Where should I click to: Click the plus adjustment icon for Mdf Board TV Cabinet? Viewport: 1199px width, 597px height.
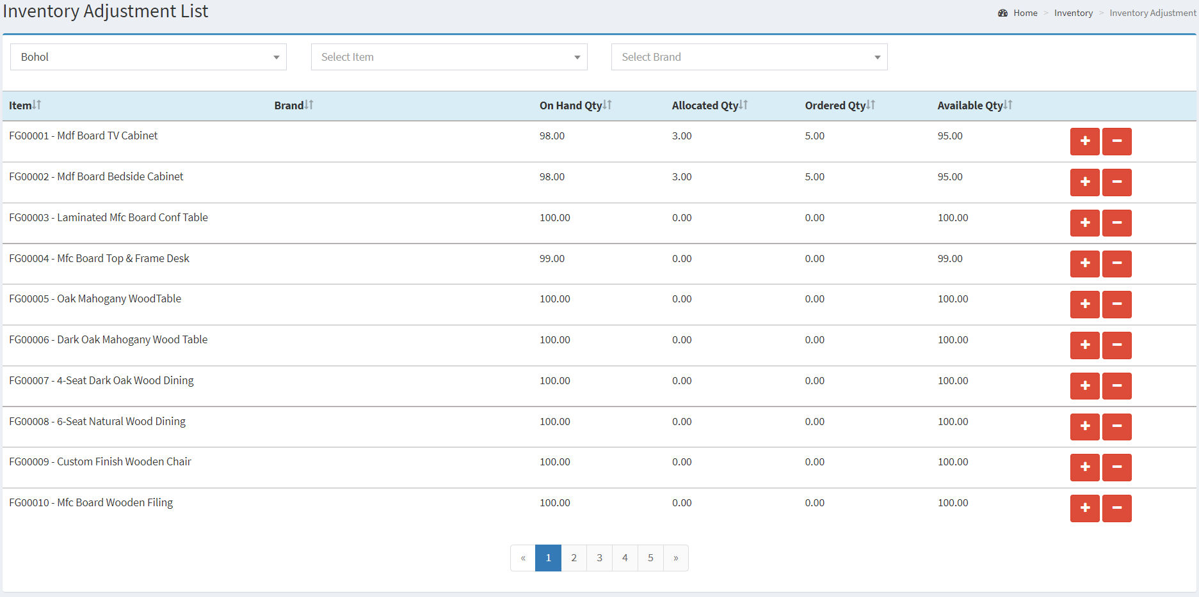pyautogui.click(x=1084, y=141)
